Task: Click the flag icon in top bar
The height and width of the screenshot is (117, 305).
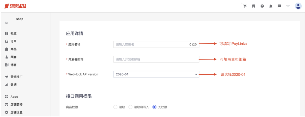Action: click(x=245, y=6)
